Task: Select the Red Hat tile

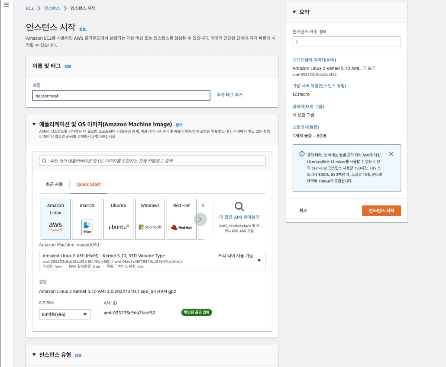Action: (x=181, y=219)
